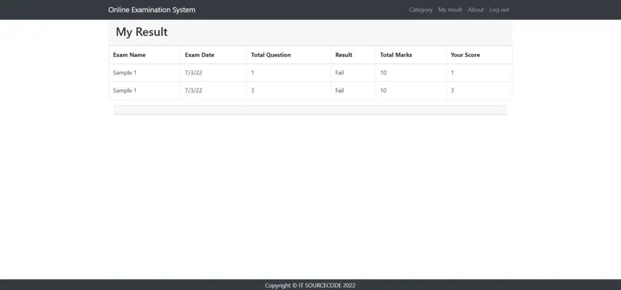The width and height of the screenshot is (621, 290).
Task: Click exam date 7/3/22 in the one-question row
Action: tap(193, 73)
